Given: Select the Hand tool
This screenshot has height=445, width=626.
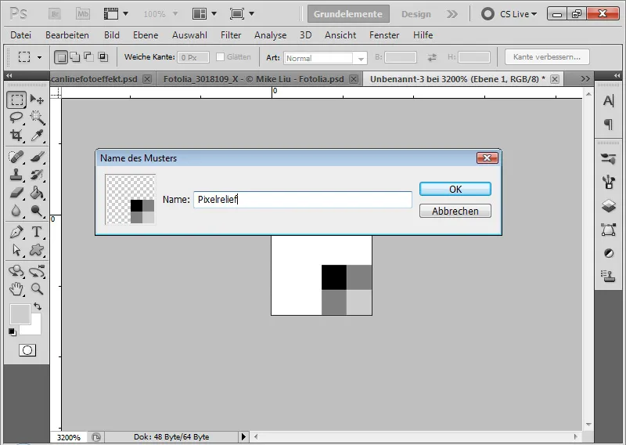Looking at the screenshot, I should point(16,288).
